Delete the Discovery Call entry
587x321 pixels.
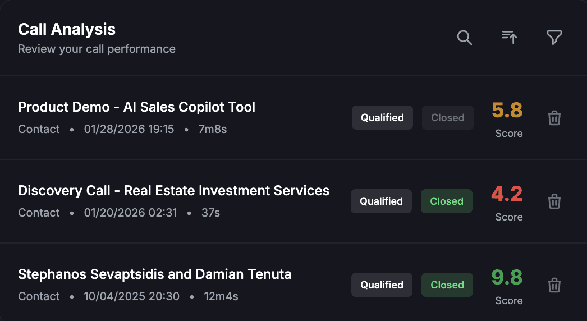554,201
